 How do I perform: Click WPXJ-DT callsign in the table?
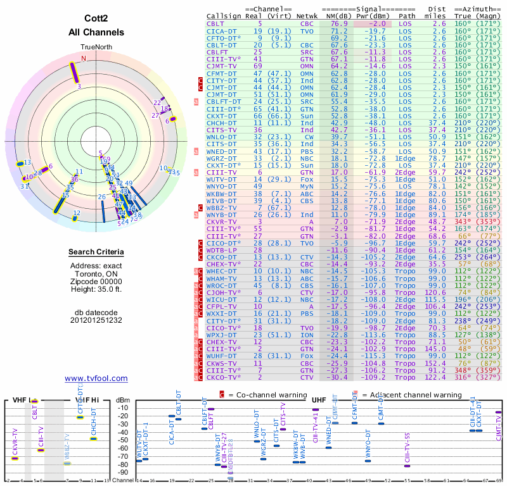coord(222,335)
